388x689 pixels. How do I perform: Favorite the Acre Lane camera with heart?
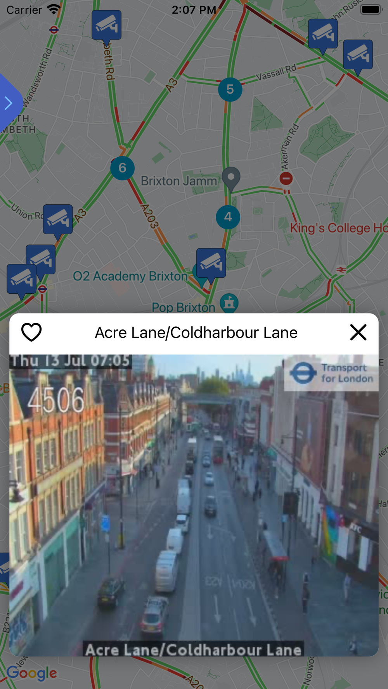[31, 332]
